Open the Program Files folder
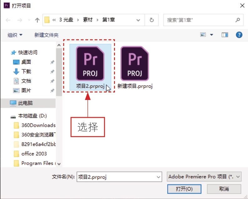248x199 pixels. coord(34,163)
